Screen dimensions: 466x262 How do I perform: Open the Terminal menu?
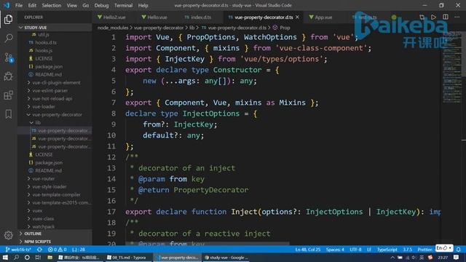click(123, 5)
